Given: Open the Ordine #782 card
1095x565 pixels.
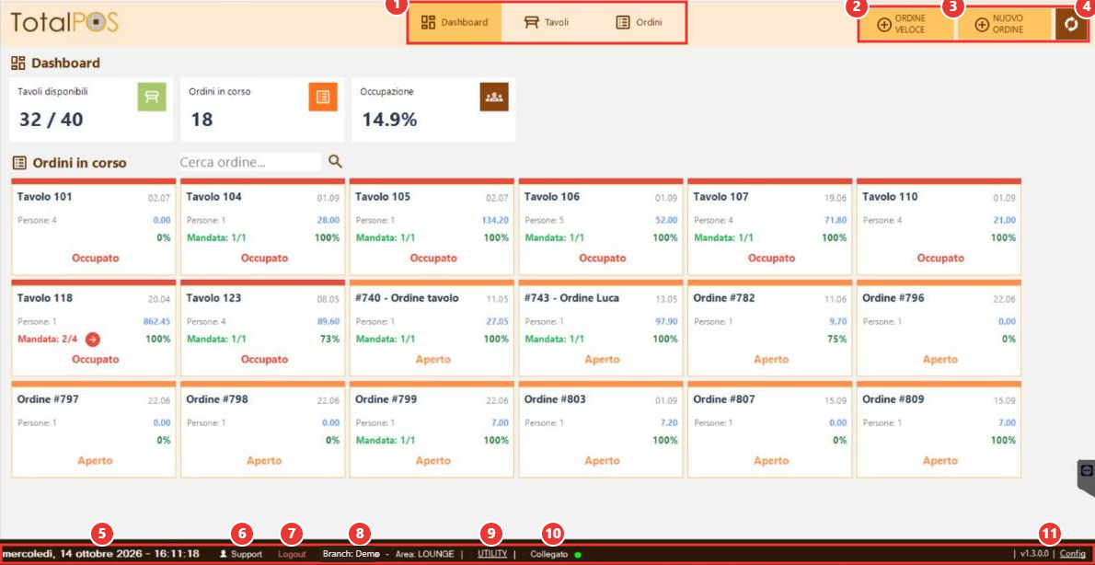Looking at the screenshot, I should tap(769, 329).
